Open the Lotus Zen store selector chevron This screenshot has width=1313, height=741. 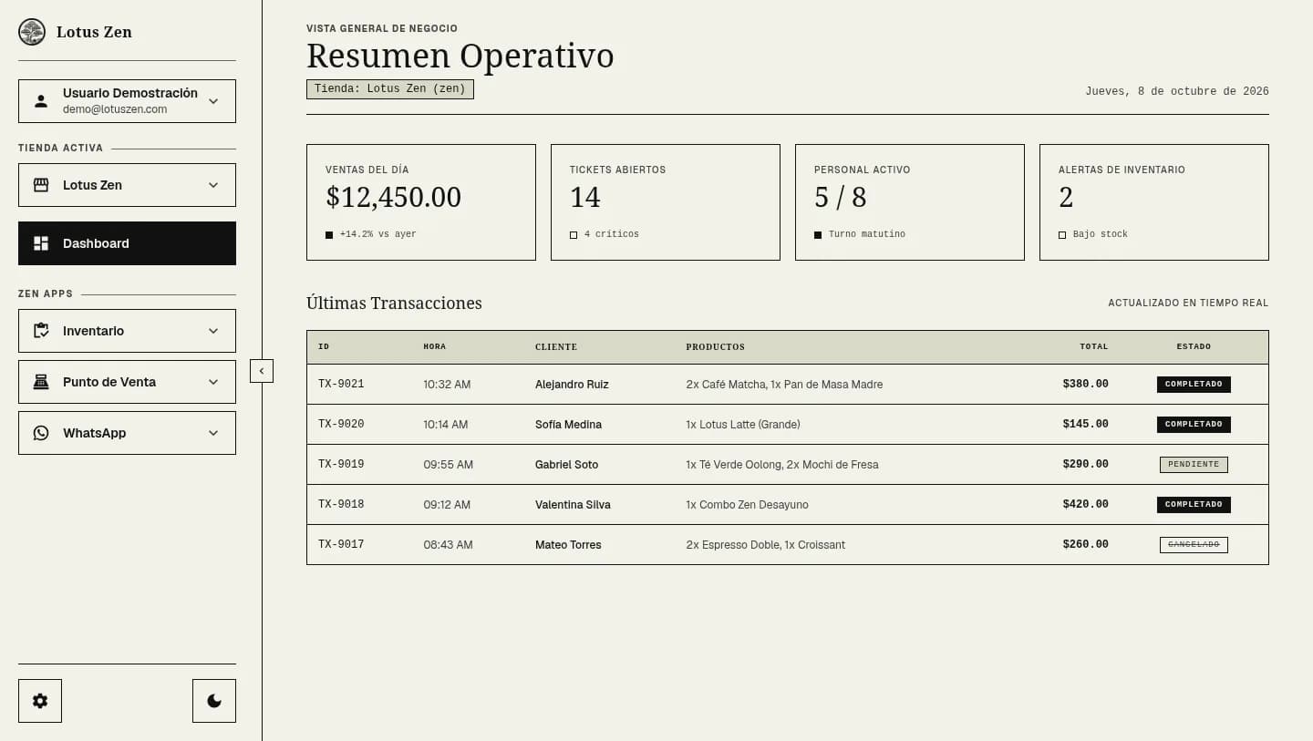pos(213,185)
